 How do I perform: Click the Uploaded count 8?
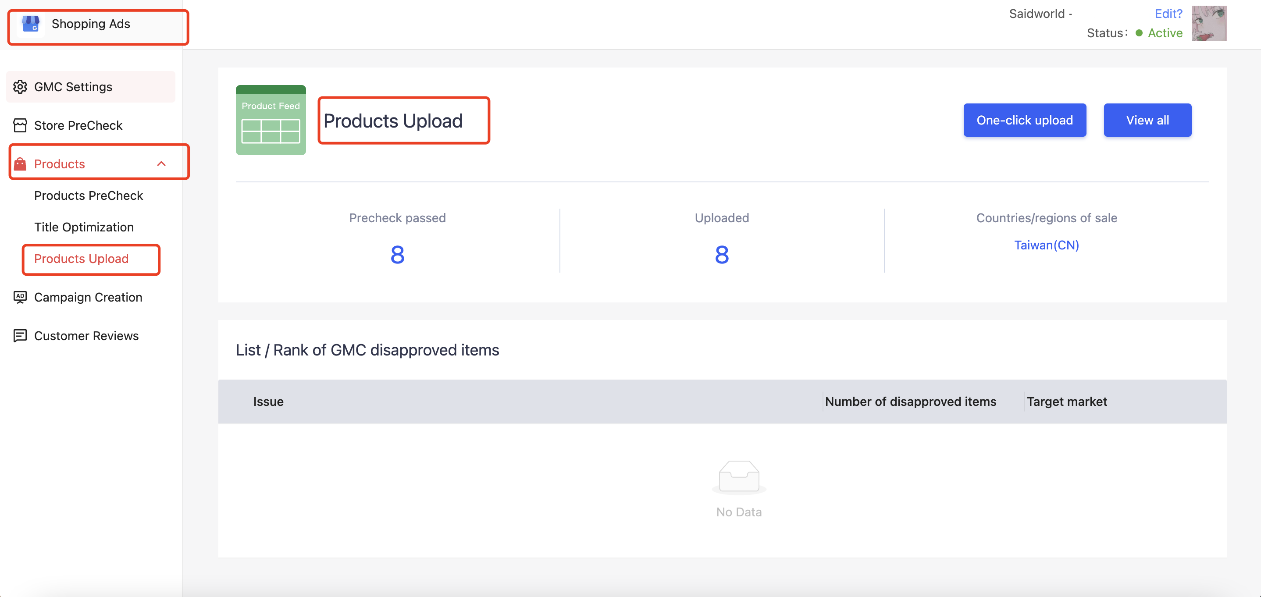(x=722, y=255)
